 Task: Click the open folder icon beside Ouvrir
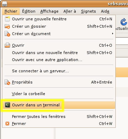point(7,45)
